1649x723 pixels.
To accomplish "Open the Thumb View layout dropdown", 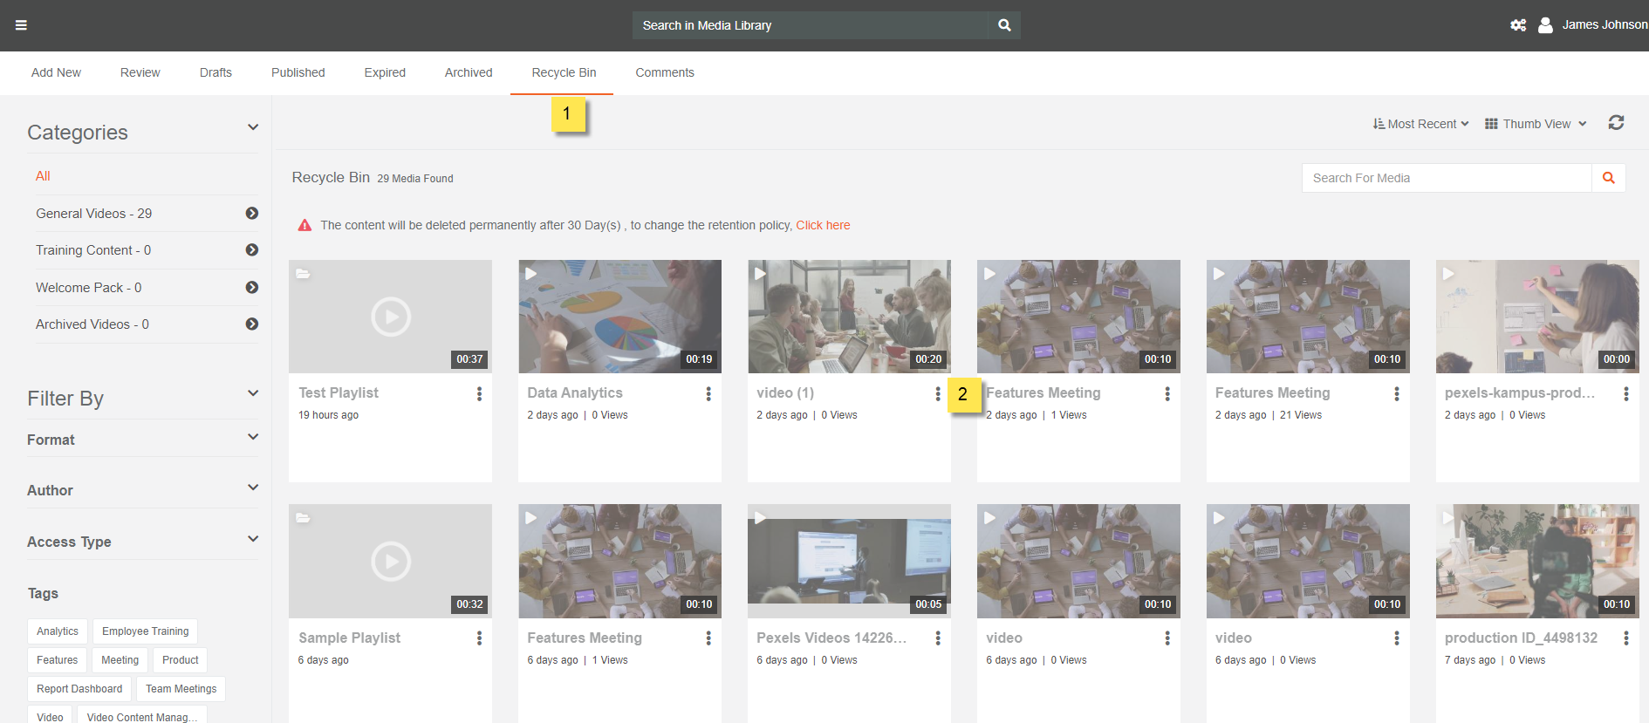I will (1536, 124).
